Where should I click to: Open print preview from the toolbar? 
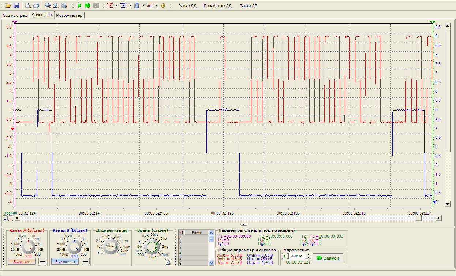(x=28, y=5)
